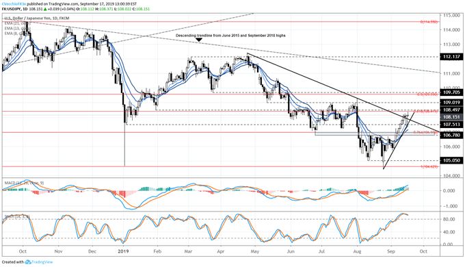Select the EMA (21, close) indicator legend

(17, 23)
